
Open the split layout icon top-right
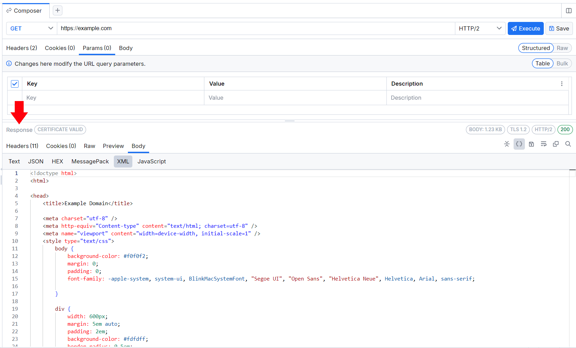point(569,11)
